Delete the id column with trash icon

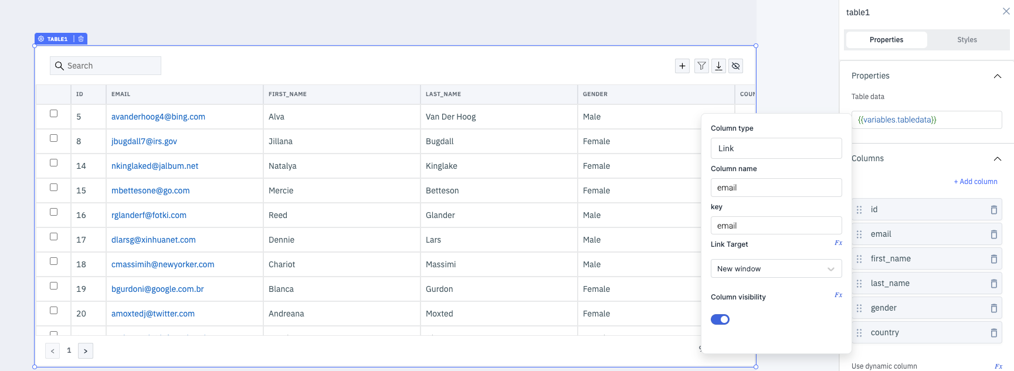pos(993,210)
